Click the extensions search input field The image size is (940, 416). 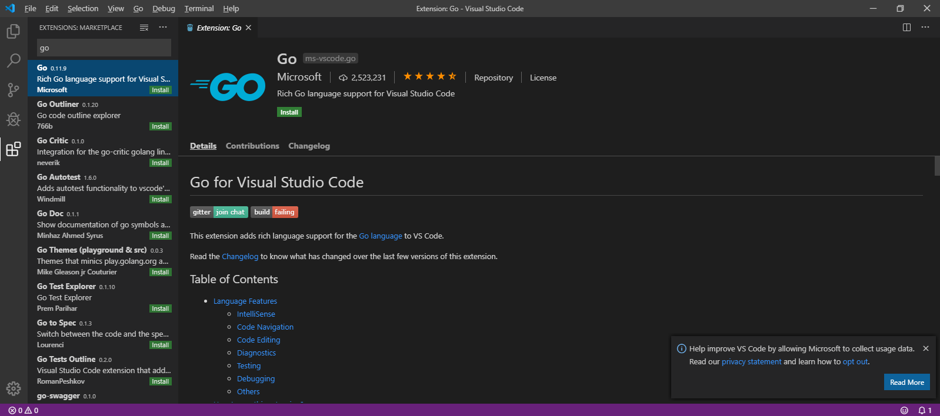click(x=104, y=48)
